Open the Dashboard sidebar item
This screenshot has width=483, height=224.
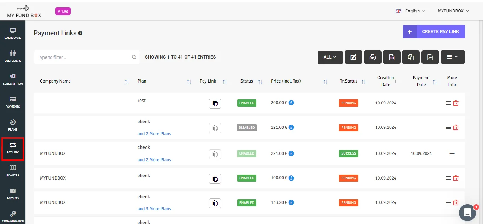tap(13, 33)
